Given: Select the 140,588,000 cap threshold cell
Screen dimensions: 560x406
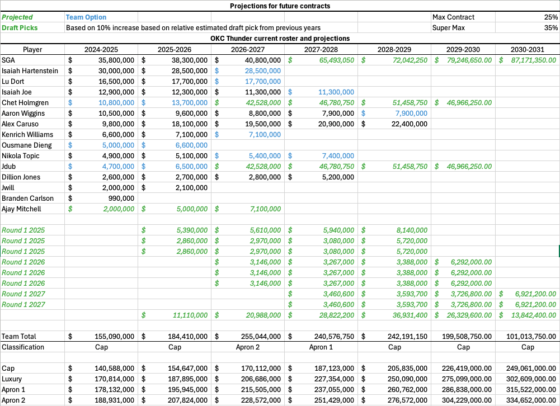Looking at the screenshot, I should tap(101, 369).
